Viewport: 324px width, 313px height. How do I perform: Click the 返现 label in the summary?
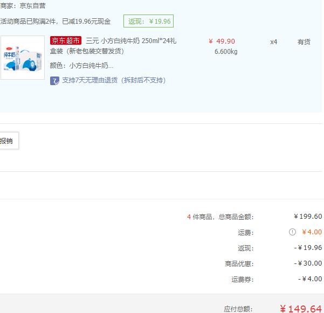pyautogui.click(x=246, y=248)
